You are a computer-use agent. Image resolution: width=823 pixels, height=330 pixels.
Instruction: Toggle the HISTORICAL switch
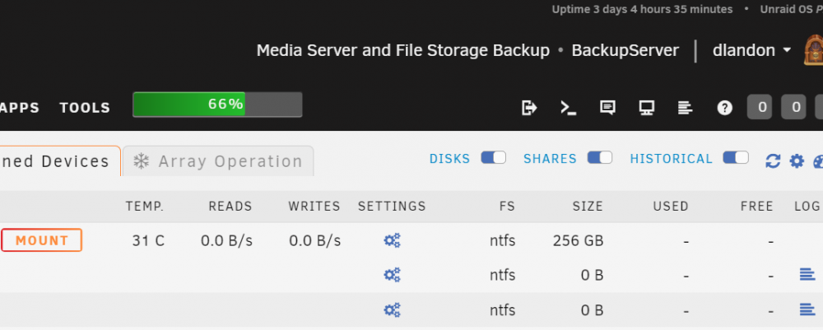pyautogui.click(x=735, y=158)
